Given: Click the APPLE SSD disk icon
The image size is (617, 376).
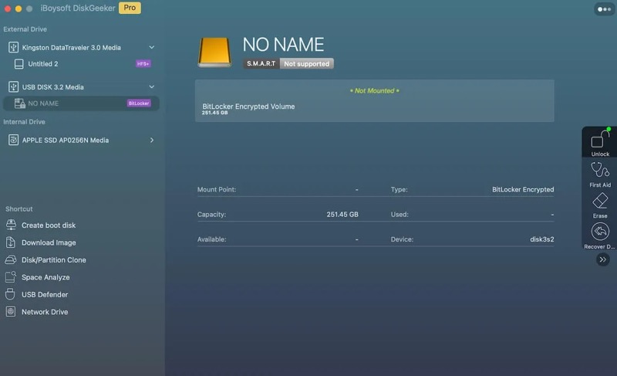Looking at the screenshot, I should pyautogui.click(x=13, y=140).
